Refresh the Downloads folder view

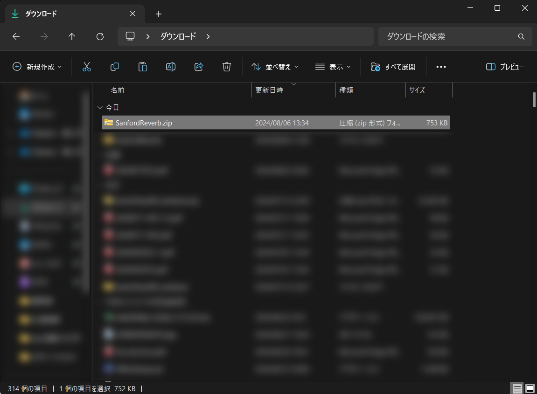coord(100,36)
